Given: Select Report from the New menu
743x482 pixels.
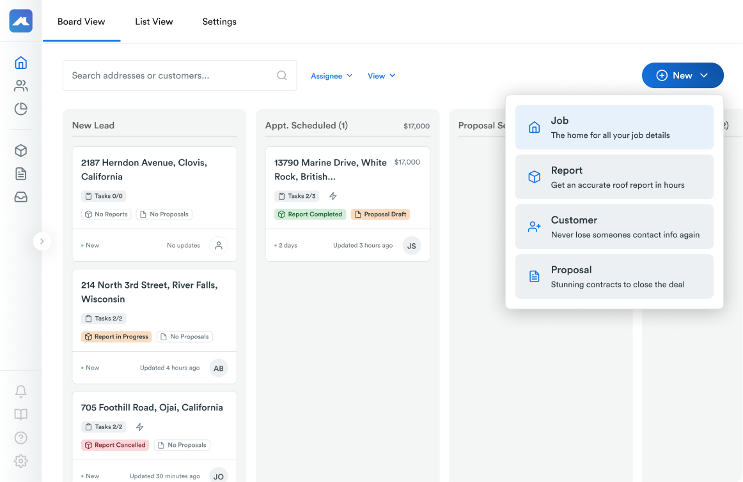Looking at the screenshot, I should click(614, 177).
